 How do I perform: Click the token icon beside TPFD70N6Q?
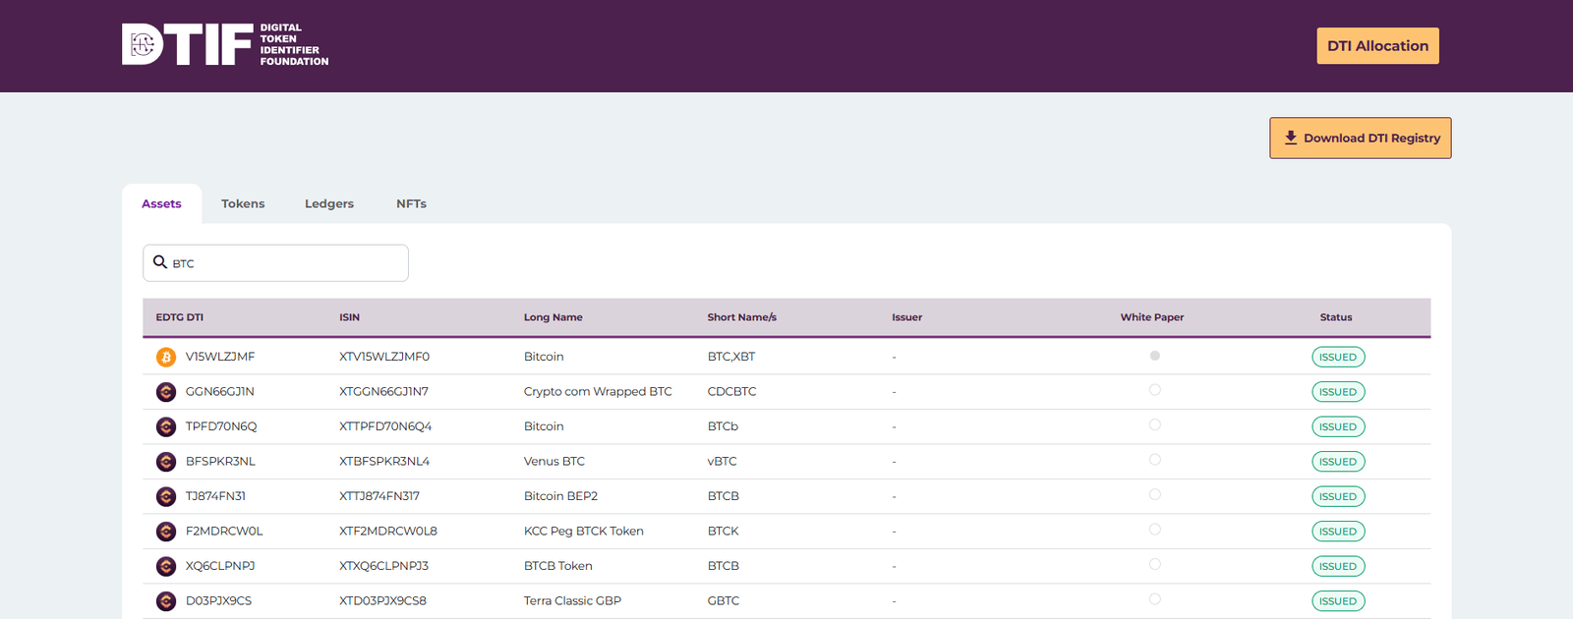click(166, 426)
